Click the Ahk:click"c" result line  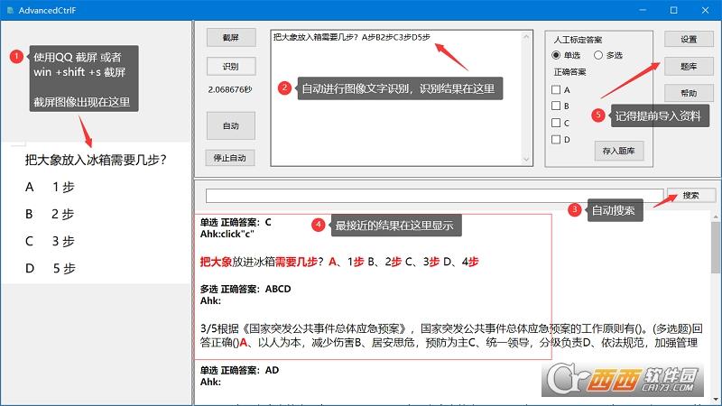click(x=227, y=234)
